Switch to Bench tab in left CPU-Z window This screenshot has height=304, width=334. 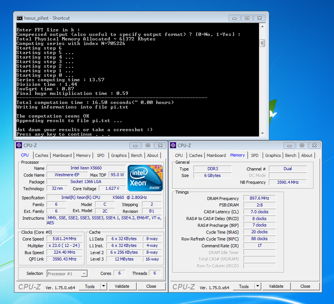coord(137,155)
